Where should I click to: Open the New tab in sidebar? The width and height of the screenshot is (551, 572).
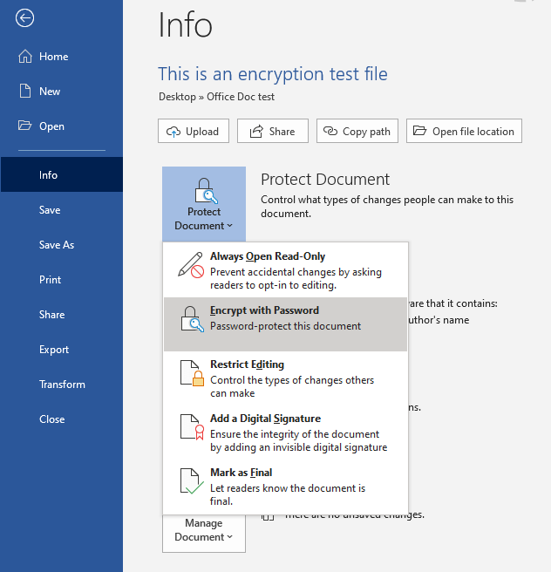coord(62,92)
